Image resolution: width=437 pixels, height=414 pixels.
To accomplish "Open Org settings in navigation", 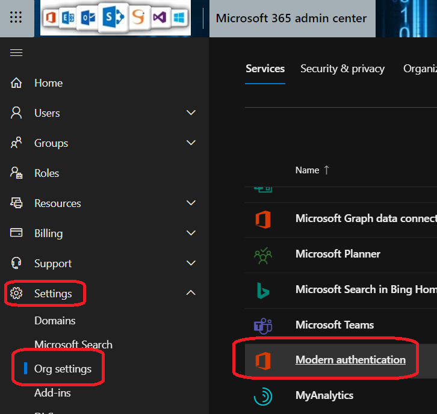I will (x=63, y=369).
